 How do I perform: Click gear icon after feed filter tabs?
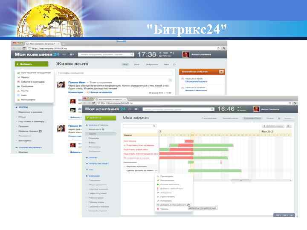[174, 64]
